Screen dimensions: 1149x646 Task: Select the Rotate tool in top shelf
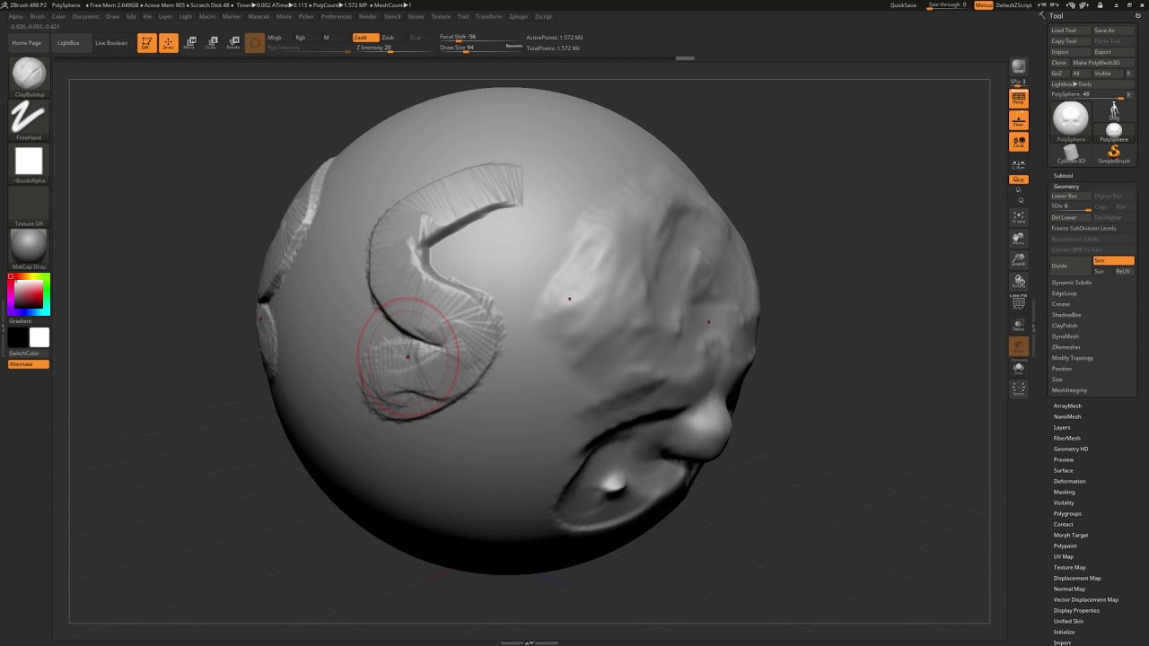coord(233,43)
